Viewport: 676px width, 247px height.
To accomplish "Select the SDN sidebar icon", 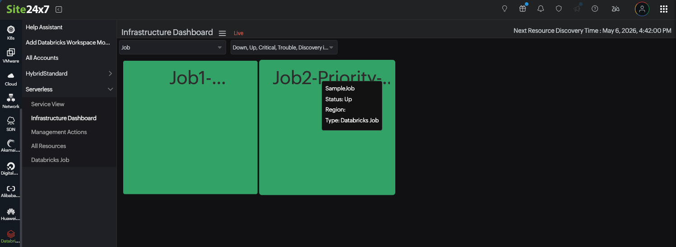I will [11, 124].
